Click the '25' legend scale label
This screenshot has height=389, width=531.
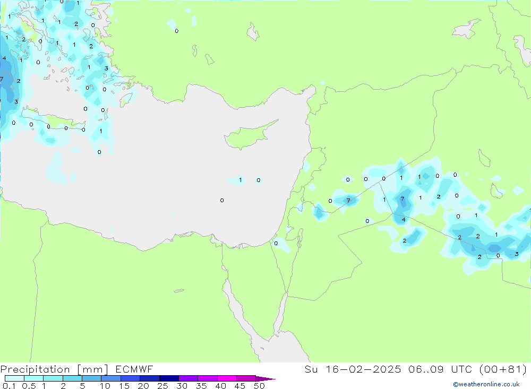[x=162, y=386]
